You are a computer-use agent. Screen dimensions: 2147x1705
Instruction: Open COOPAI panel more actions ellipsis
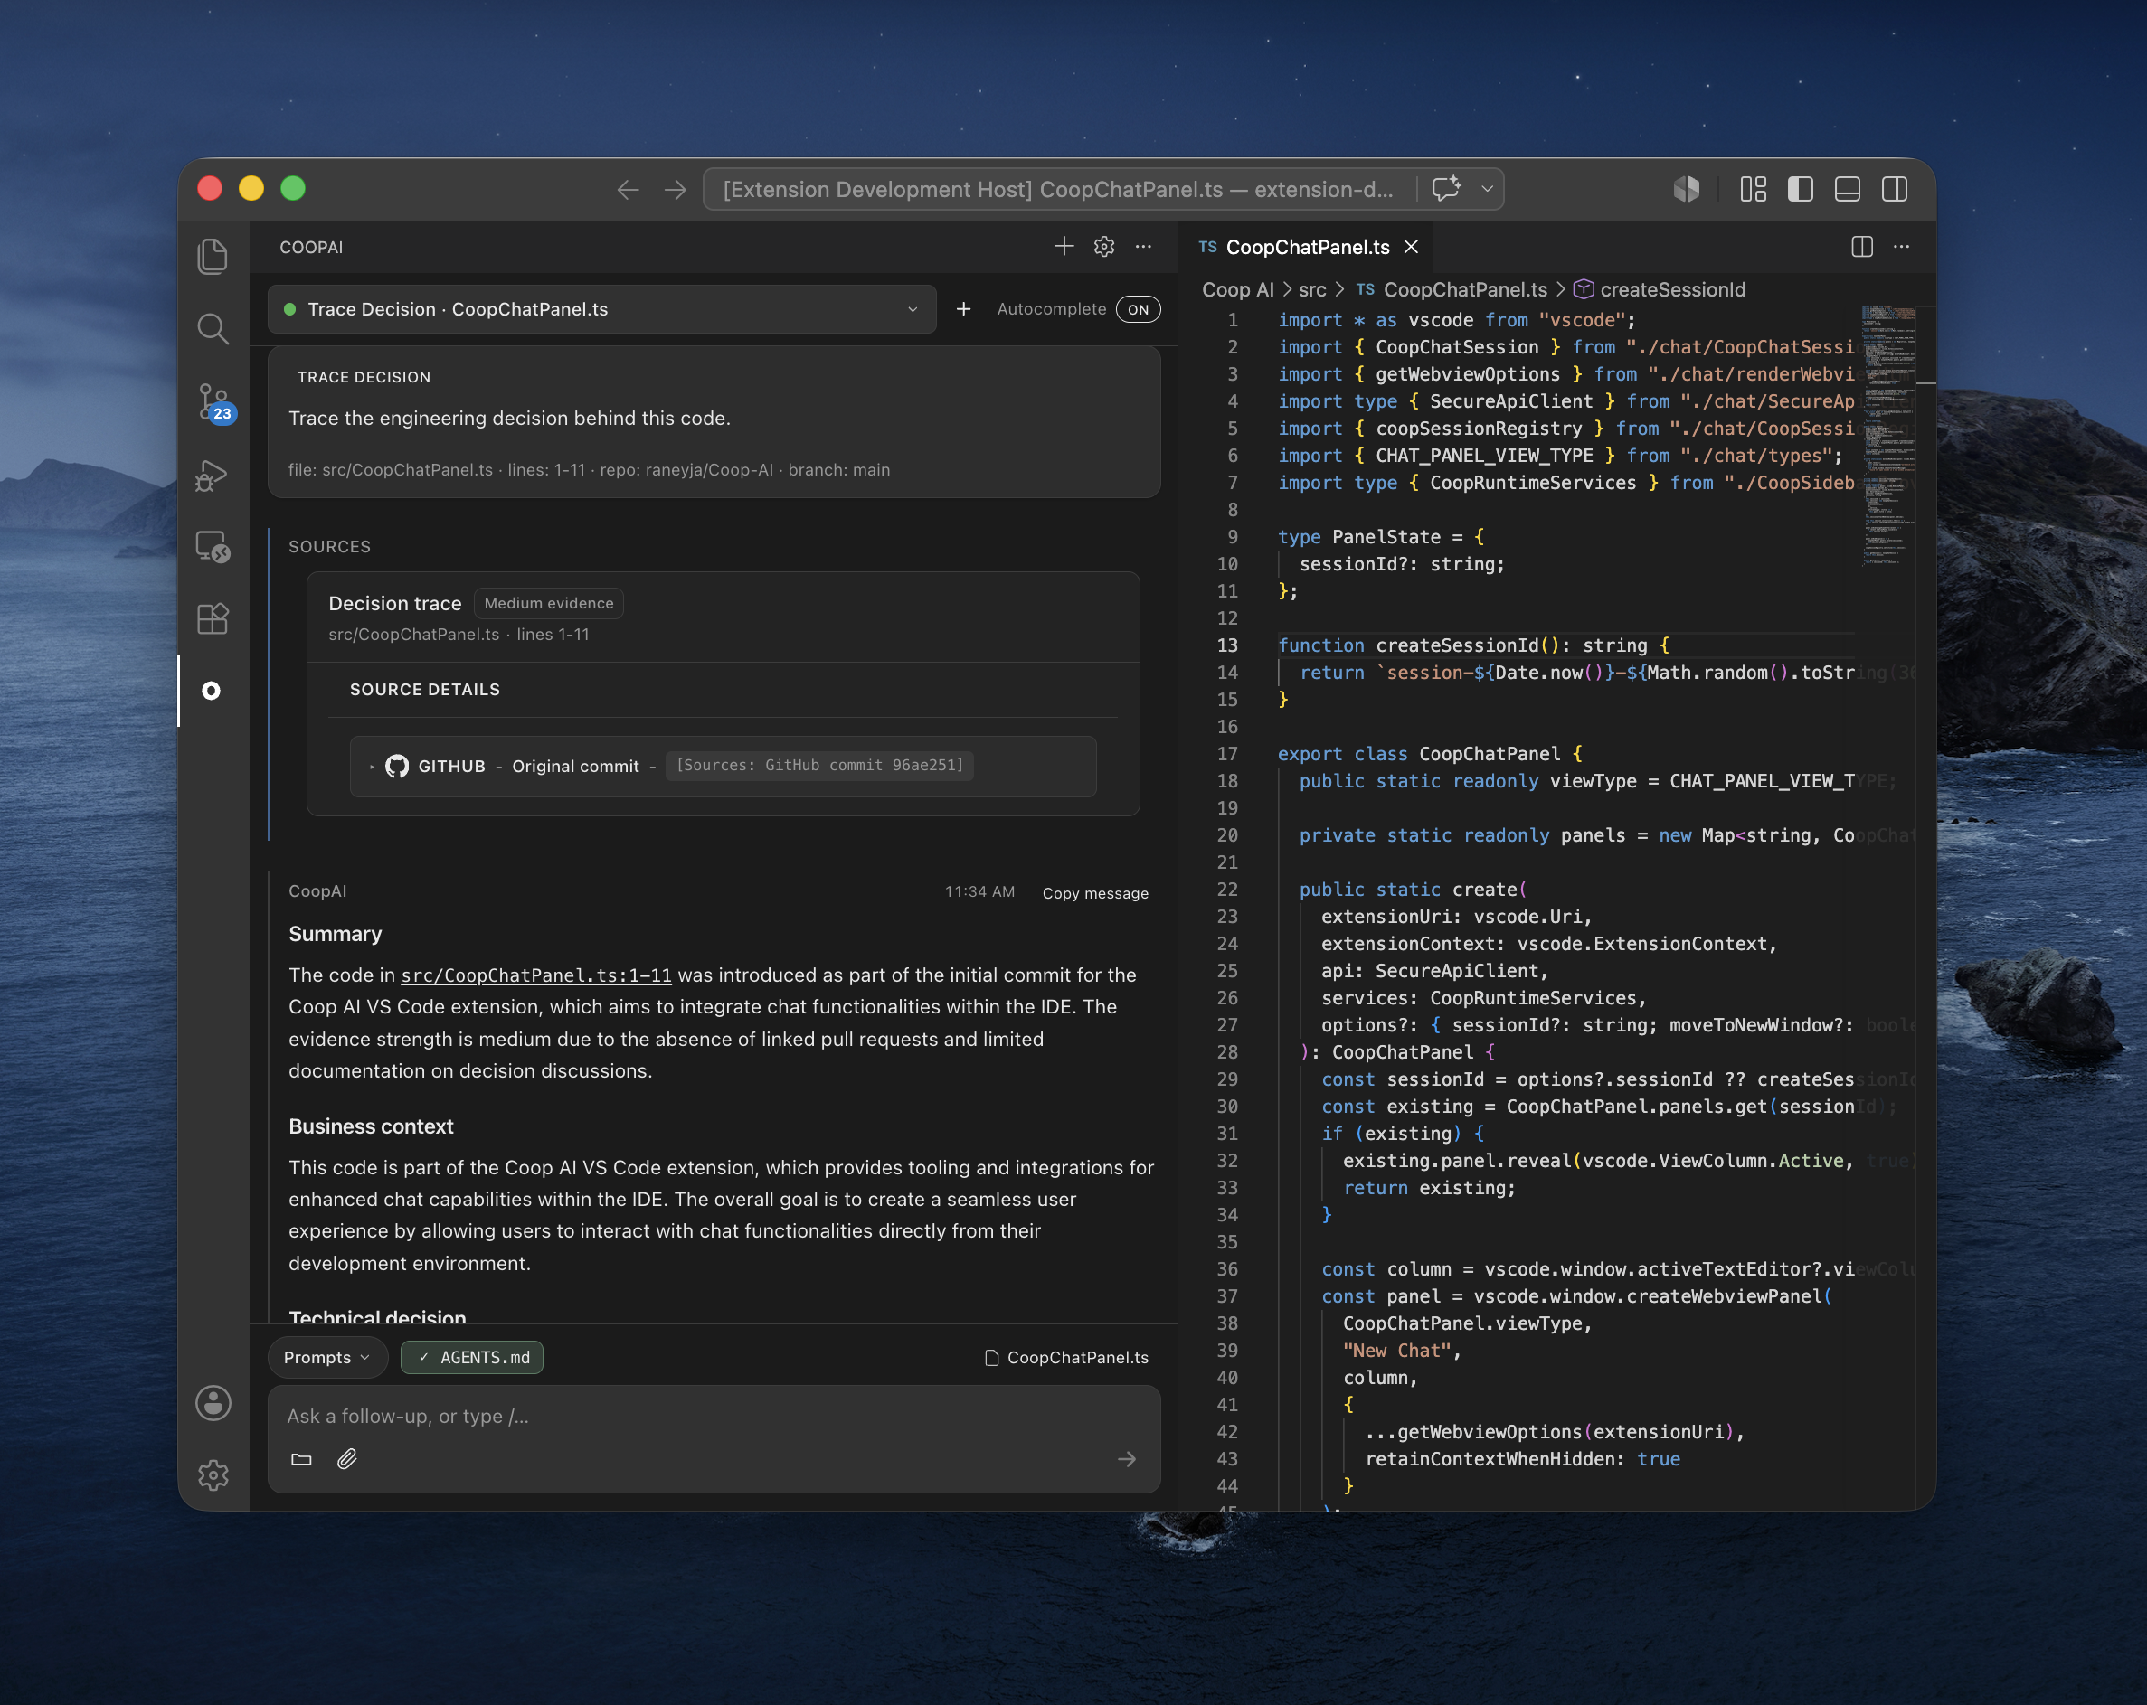pyautogui.click(x=1143, y=246)
